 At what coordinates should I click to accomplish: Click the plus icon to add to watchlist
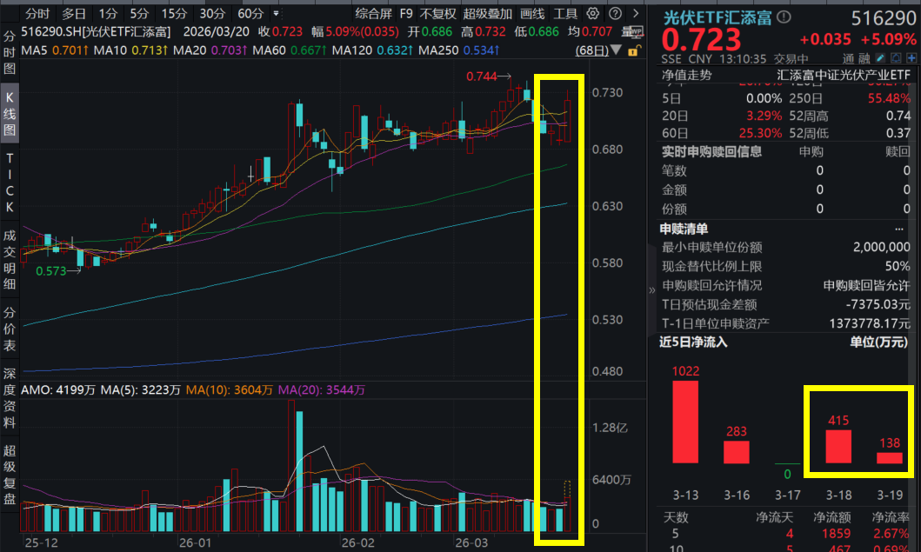pos(911,57)
